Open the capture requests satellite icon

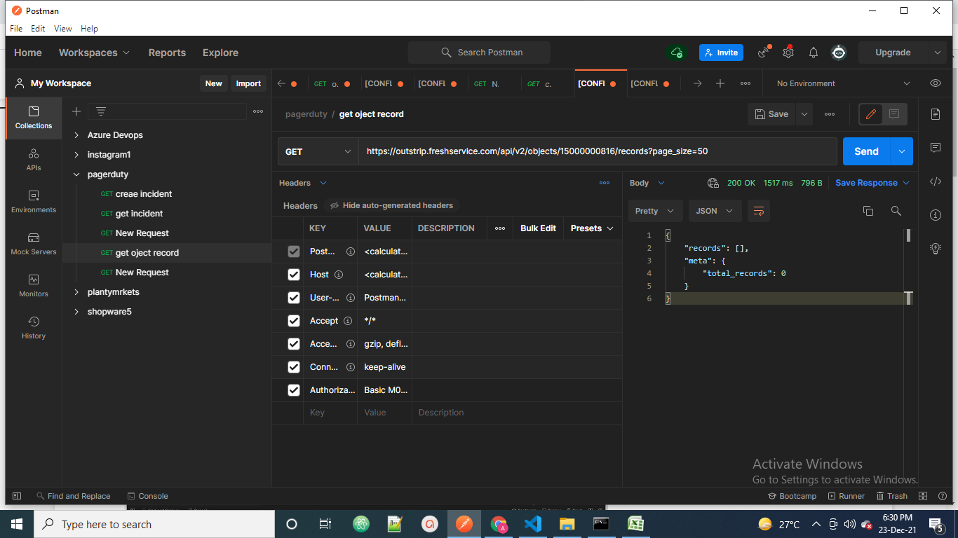(764, 53)
